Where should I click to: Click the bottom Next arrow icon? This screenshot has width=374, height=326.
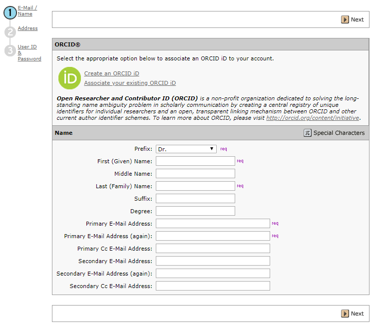coord(345,314)
